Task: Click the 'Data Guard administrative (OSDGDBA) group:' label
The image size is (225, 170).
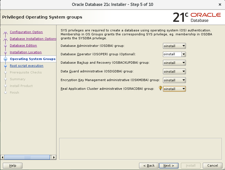Action: coord(97,71)
